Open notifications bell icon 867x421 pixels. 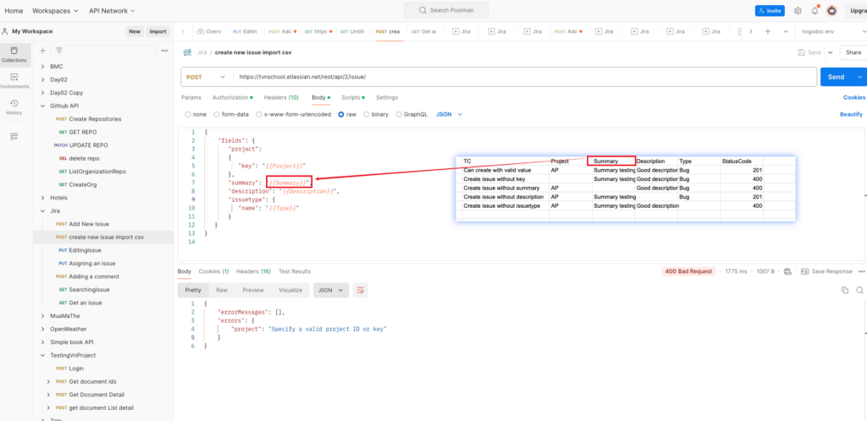tap(815, 10)
